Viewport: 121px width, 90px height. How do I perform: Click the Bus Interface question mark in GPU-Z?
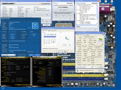pos(103,48)
